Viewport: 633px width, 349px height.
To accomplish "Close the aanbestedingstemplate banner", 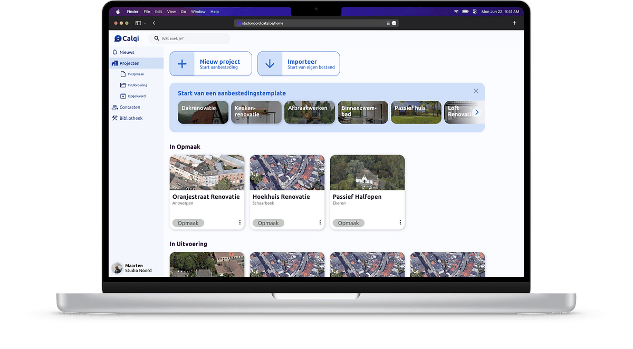I will coord(476,91).
